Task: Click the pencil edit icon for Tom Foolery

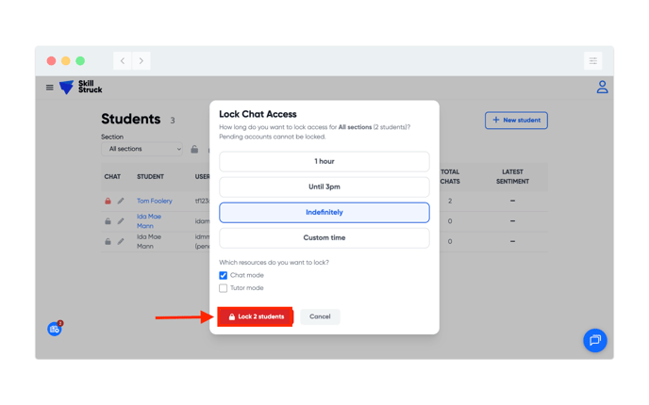Action: pos(121,201)
